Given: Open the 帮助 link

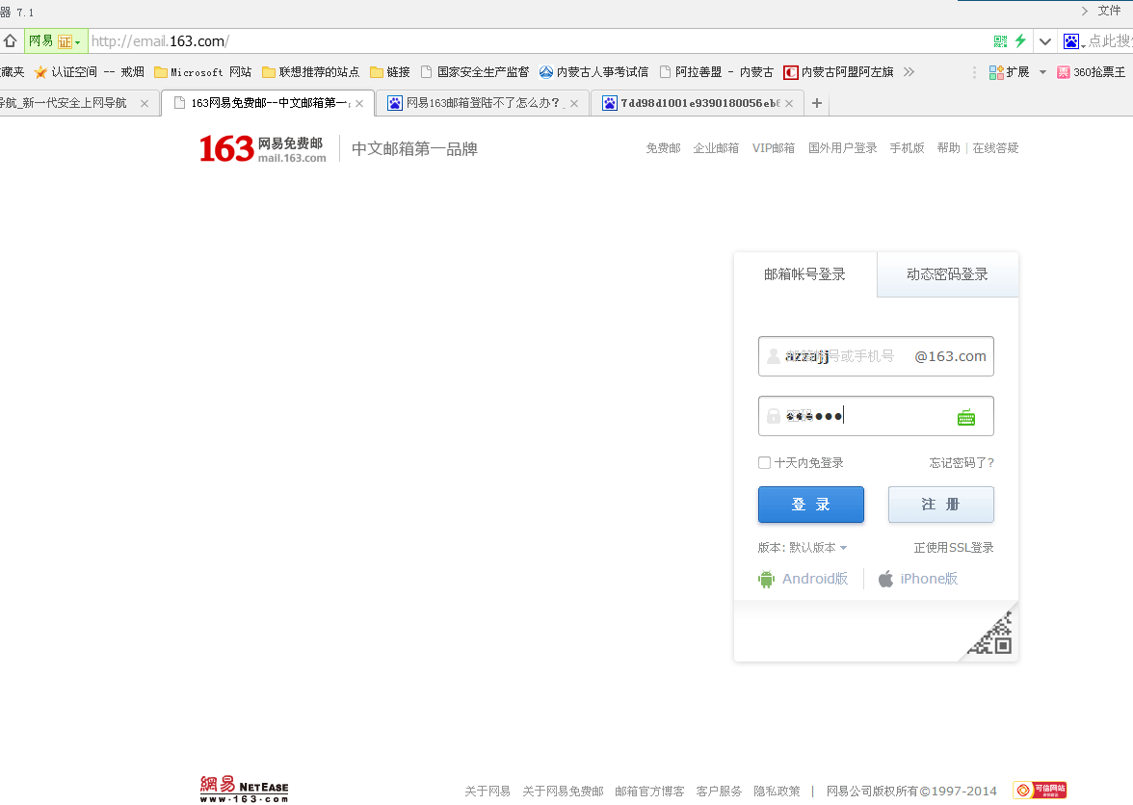Looking at the screenshot, I should pos(948,148).
